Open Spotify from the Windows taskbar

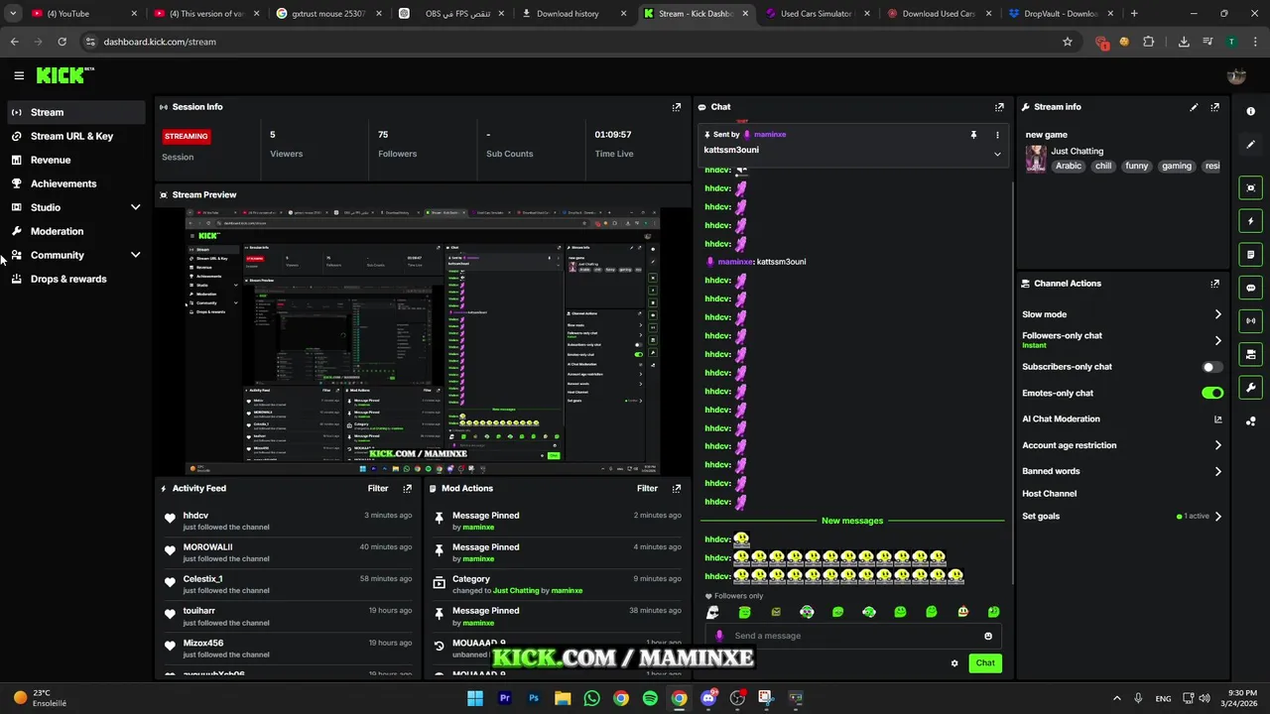point(650,698)
